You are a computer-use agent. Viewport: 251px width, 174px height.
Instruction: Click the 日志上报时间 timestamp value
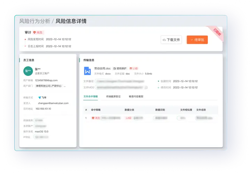pyautogui.click(x=59, y=46)
